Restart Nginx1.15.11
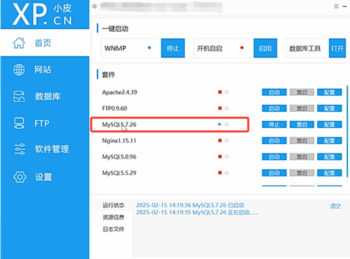Viewport: 350px width, 259px height. click(302, 140)
